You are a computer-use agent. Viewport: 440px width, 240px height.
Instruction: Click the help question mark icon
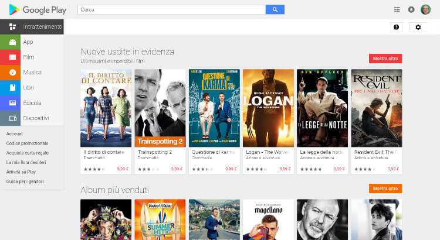click(396, 27)
